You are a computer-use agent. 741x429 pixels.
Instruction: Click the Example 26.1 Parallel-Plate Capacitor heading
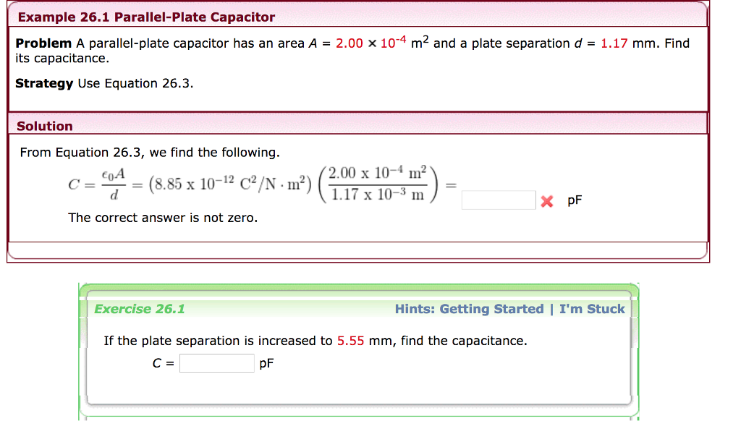[x=146, y=17]
